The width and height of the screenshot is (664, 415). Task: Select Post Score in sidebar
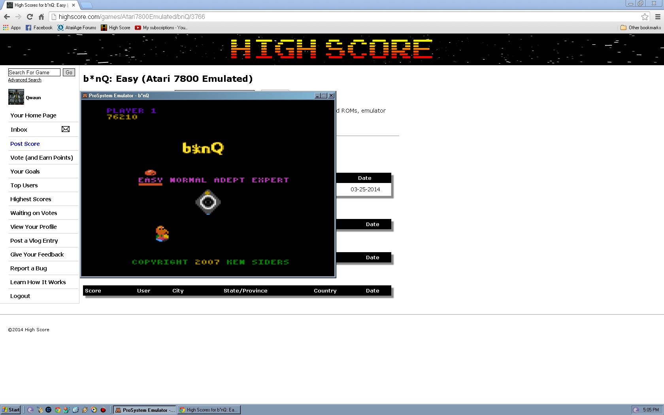[x=25, y=144]
